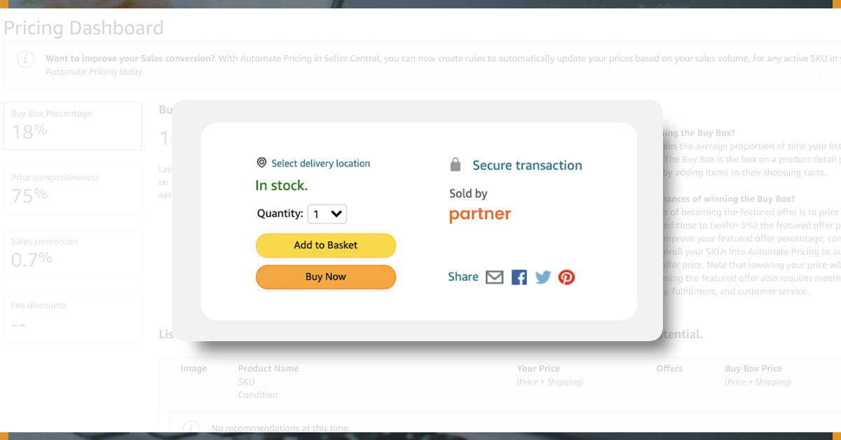Click the info icon beside No recommendations
This screenshot has width=841, height=440.
[x=191, y=427]
